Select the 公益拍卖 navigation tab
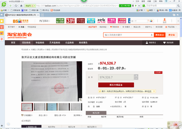Image resolution: width=182 pixels, height=129 pixels. (x=69, y=43)
